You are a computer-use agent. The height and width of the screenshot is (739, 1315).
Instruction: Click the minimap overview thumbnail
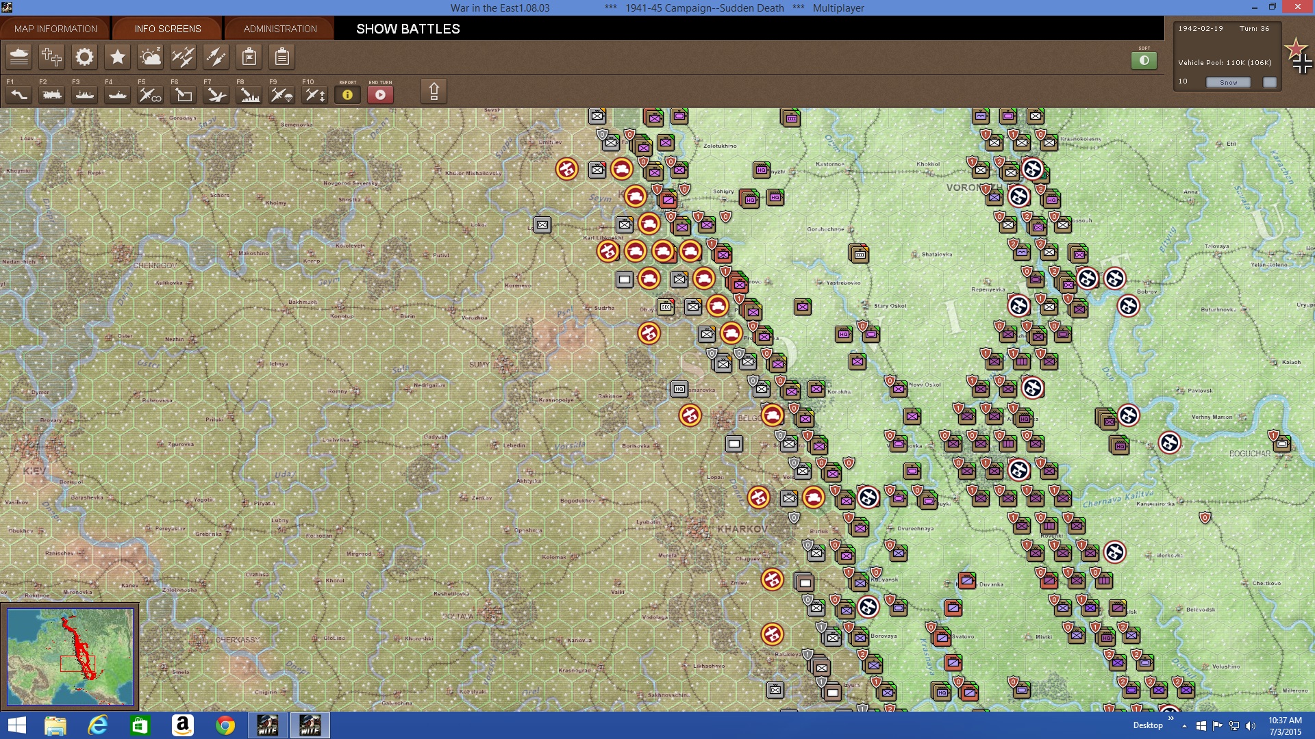(x=70, y=657)
